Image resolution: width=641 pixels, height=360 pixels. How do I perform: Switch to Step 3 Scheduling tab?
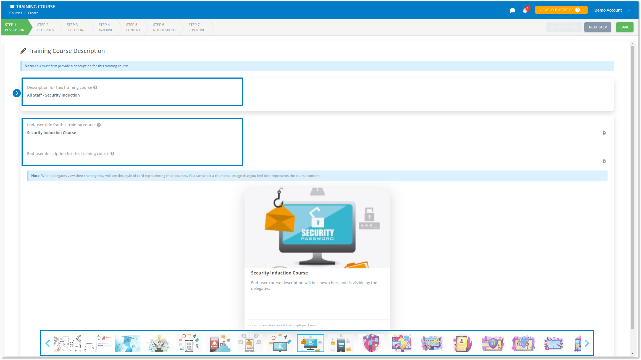pos(76,27)
